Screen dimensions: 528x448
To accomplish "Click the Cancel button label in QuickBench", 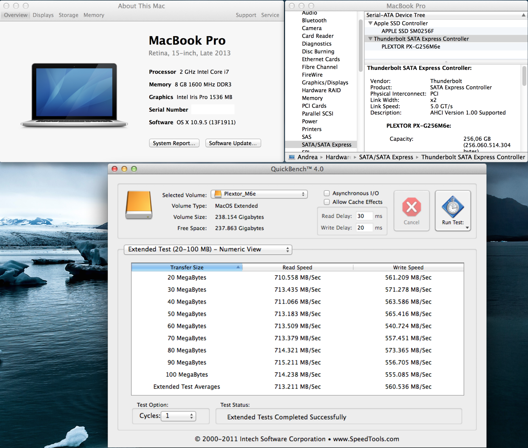I will click(x=411, y=222).
